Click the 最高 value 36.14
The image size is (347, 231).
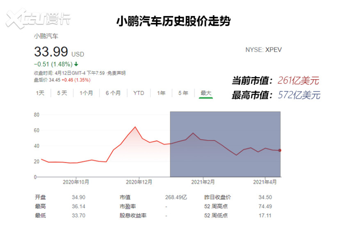click(79, 206)
